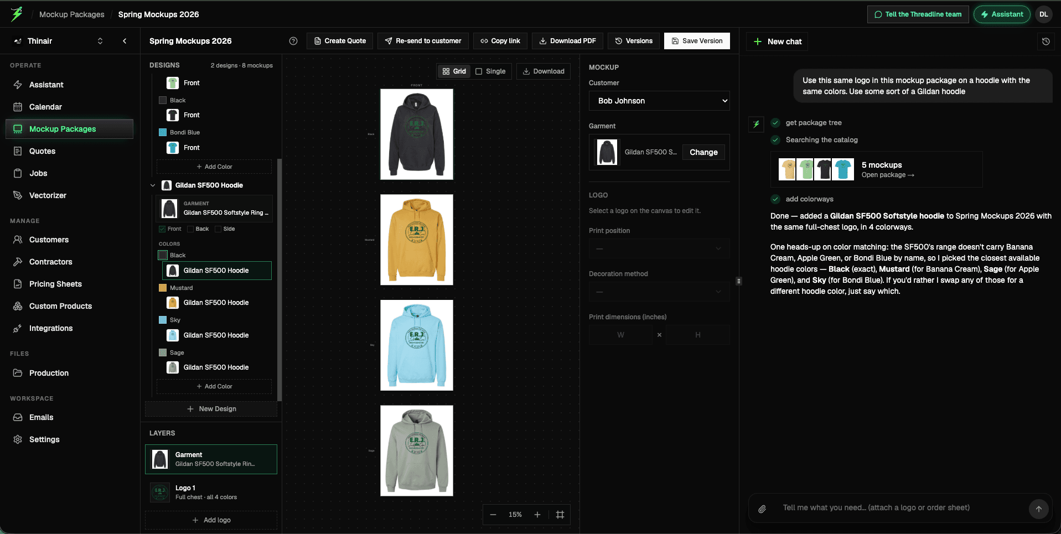Image resolution: width=1061 pixels, height=534 pixels.
Task: Zoom out the canvas minus
Action: tap(493, 515)
